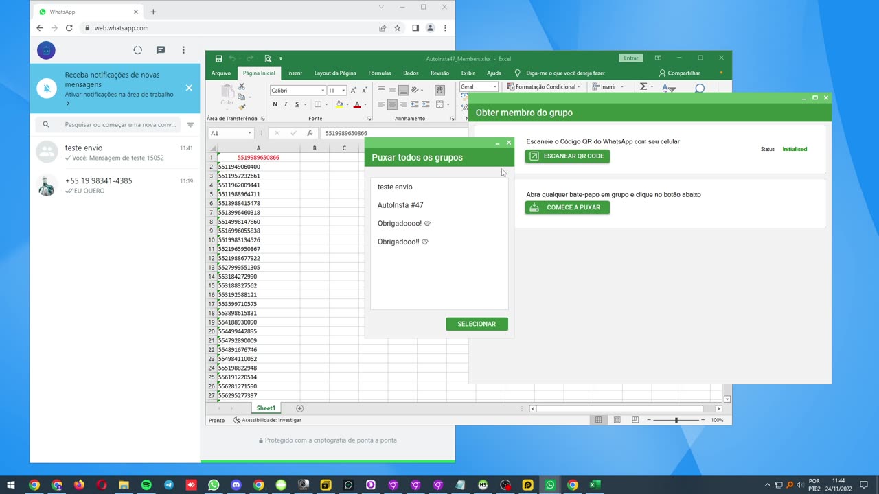Open the 'teste envio' WhatsApp chat

point(115,152)
